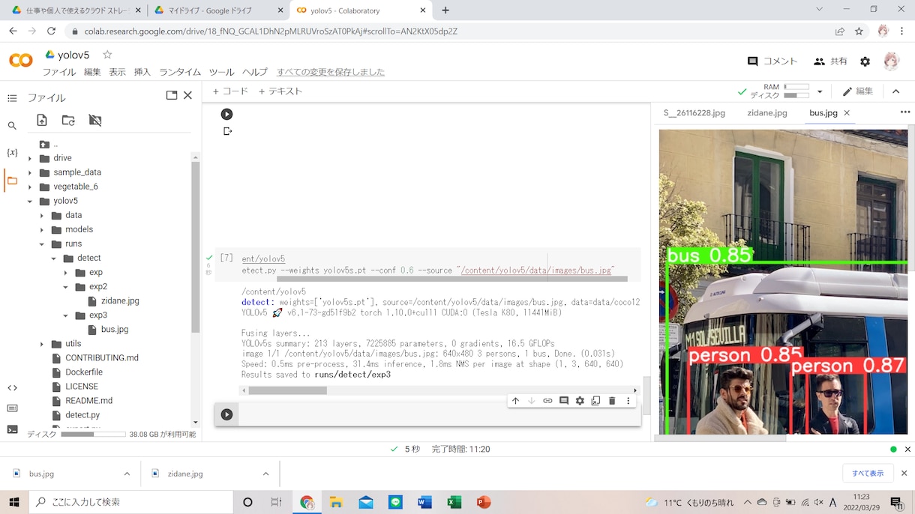Open terminal sidebar icon
Viewport: 915px width, 514px height.
[12, 429]
